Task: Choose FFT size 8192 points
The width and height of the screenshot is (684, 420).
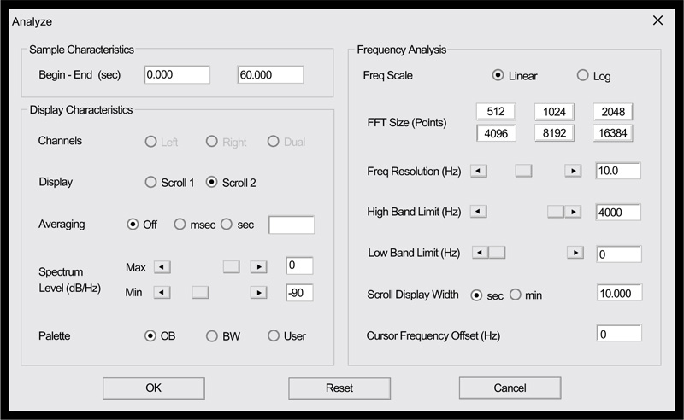Action: [x=554, y=133]
